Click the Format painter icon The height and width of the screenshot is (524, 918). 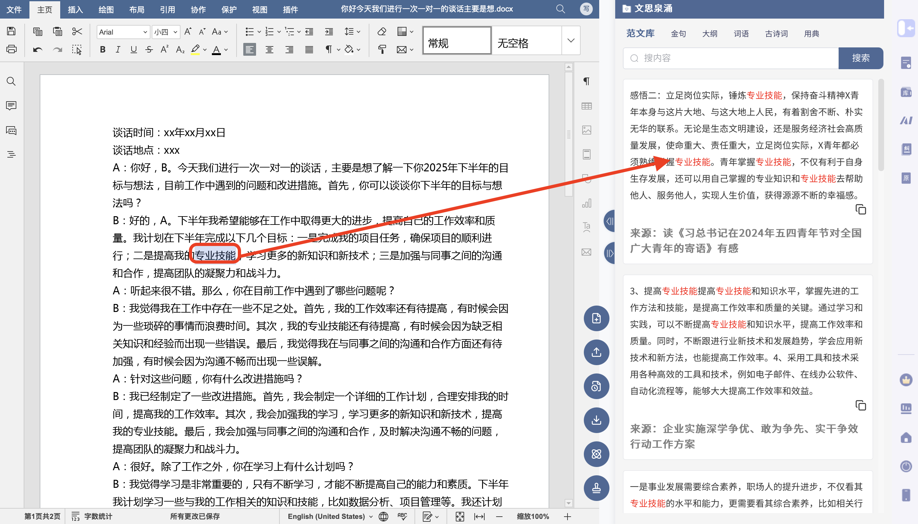pos(382,49)
